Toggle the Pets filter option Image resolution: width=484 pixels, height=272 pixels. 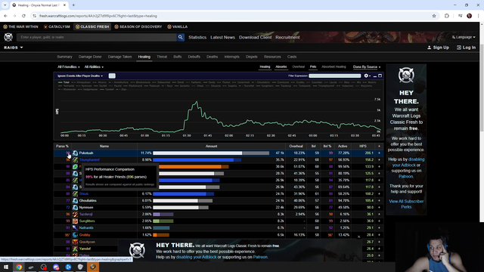coord(313,67)
